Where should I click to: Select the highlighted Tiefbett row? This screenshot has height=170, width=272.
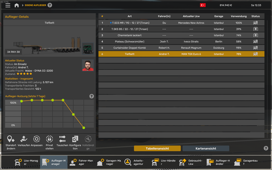point(181,54)
